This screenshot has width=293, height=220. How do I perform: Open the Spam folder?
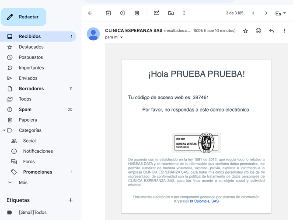(x=25, y=109)
